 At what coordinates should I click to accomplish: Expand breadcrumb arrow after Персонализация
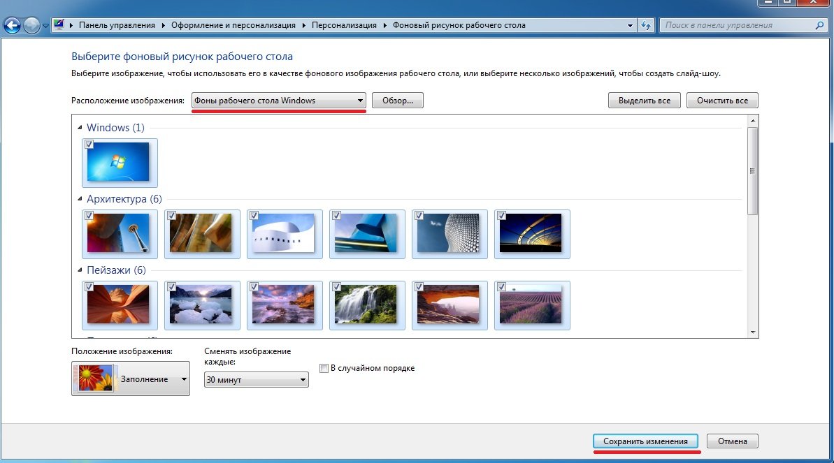pyautogui.click(x=384, y=25)
